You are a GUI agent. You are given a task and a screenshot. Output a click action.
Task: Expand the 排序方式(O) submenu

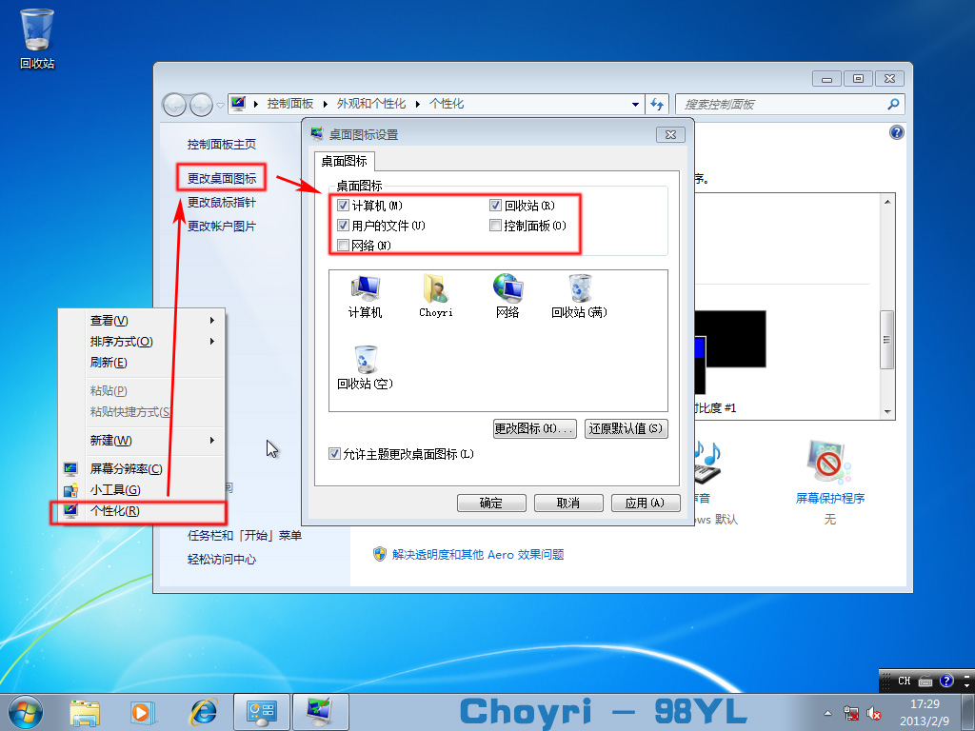(x=211, y=342)
